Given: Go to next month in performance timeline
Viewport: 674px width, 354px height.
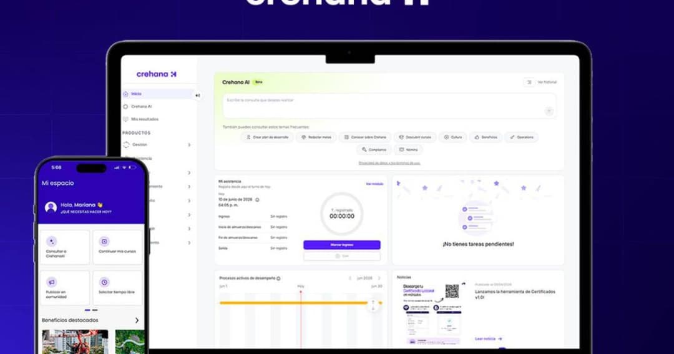Looking at the screenshot, I should (x=379, y=278).
